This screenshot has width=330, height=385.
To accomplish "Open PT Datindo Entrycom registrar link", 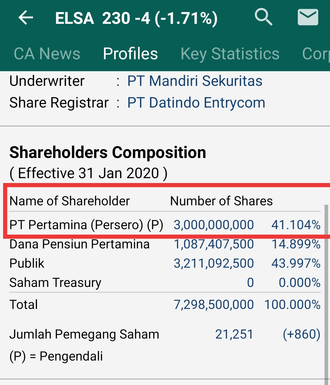I will pyautogui.click(x=196, y=103).
